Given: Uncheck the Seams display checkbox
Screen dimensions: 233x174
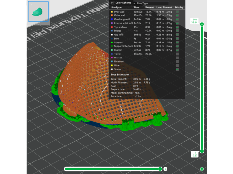Looking at the screenshot, I should [x=177, y=69].
